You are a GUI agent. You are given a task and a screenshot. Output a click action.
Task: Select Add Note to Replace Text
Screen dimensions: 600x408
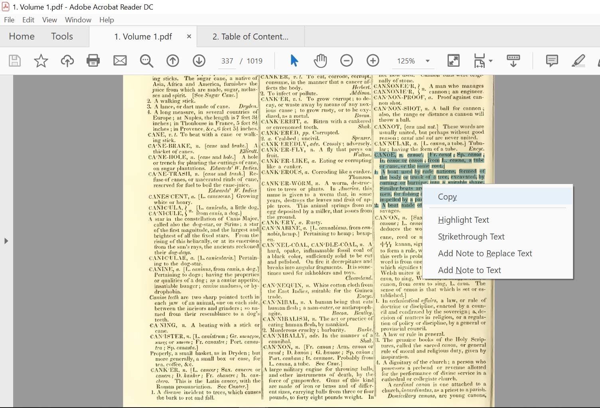[485, 253]
